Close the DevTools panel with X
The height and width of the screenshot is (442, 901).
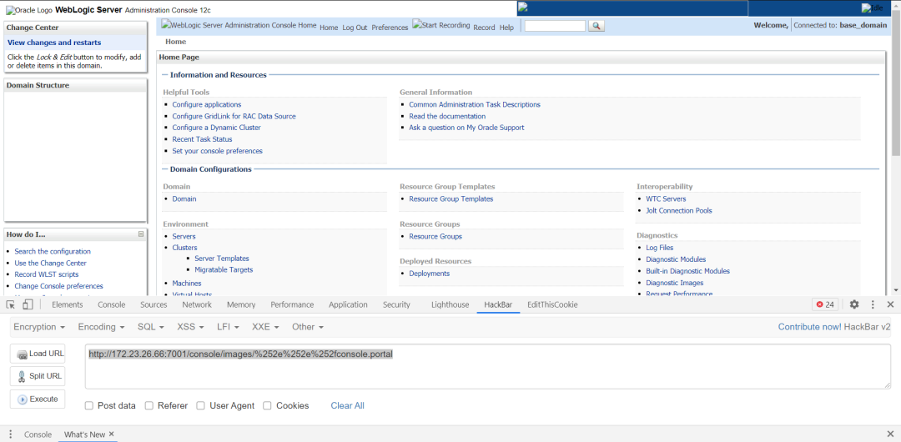click(890, 304)
